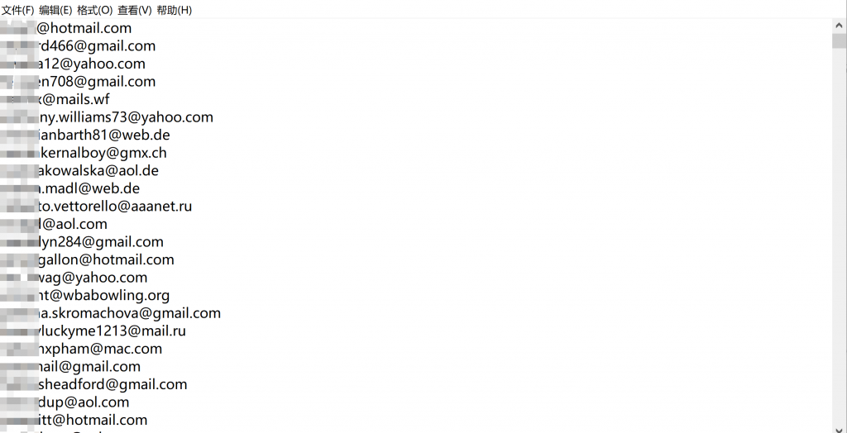Click the line ending barth81@web.de

point(85,135)
